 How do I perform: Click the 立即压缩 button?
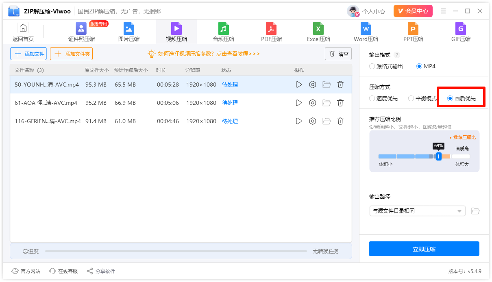[x=424, y=249]
